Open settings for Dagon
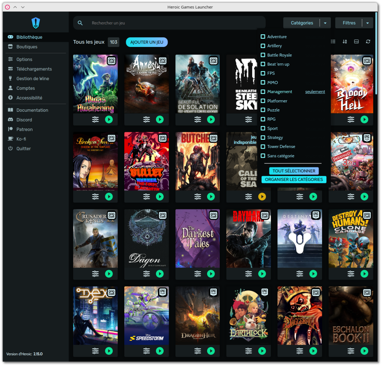The height and width of the screenshot is (366, 382). pos(146,274)
